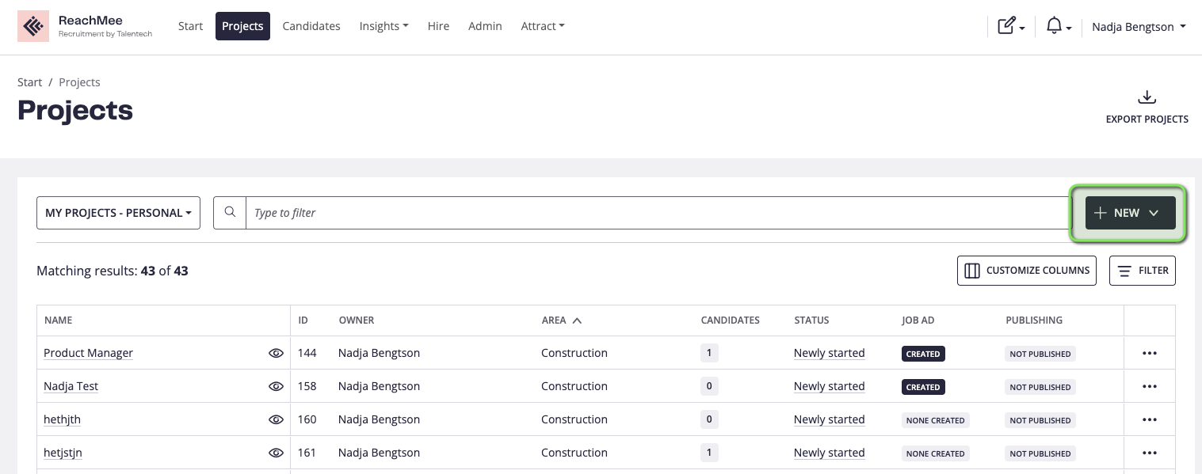Open three-dot menu for Product Manager row
Image resolution: width=1202 pixels, height=474 pixels.
point(1149,354)
